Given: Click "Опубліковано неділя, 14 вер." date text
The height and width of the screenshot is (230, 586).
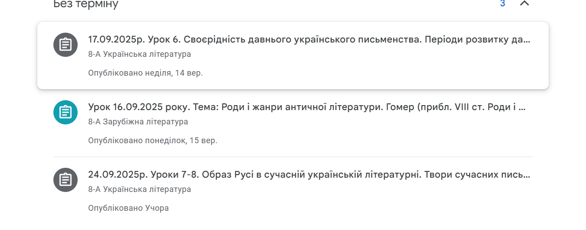Looking at the screenshot, I should (145, 73).
